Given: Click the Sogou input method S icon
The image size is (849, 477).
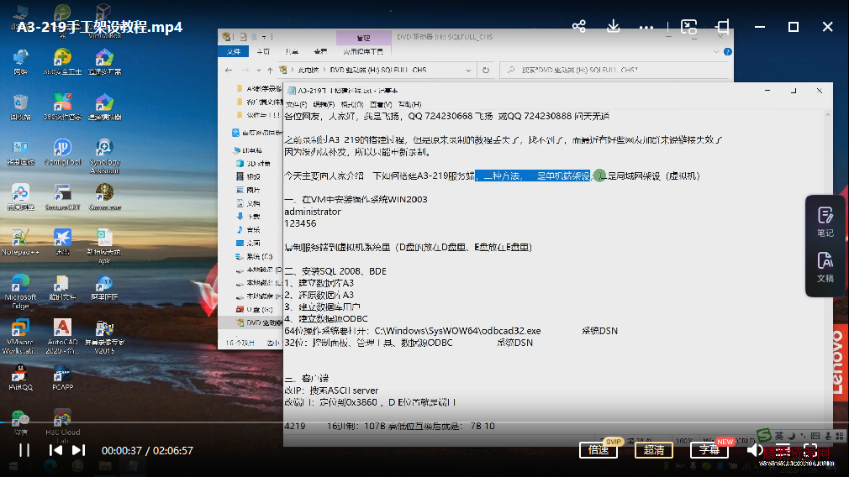Looking at the screenshot, I should coord(764,435).
